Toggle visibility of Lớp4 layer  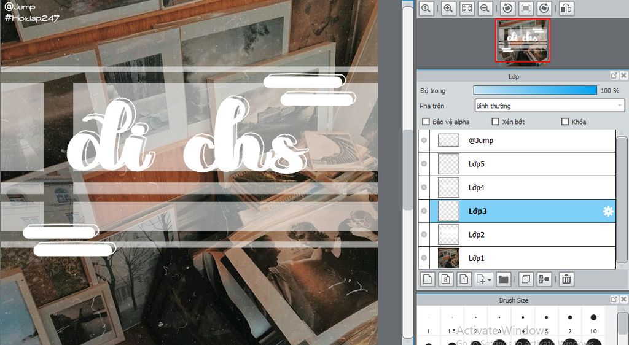(424, 187)
